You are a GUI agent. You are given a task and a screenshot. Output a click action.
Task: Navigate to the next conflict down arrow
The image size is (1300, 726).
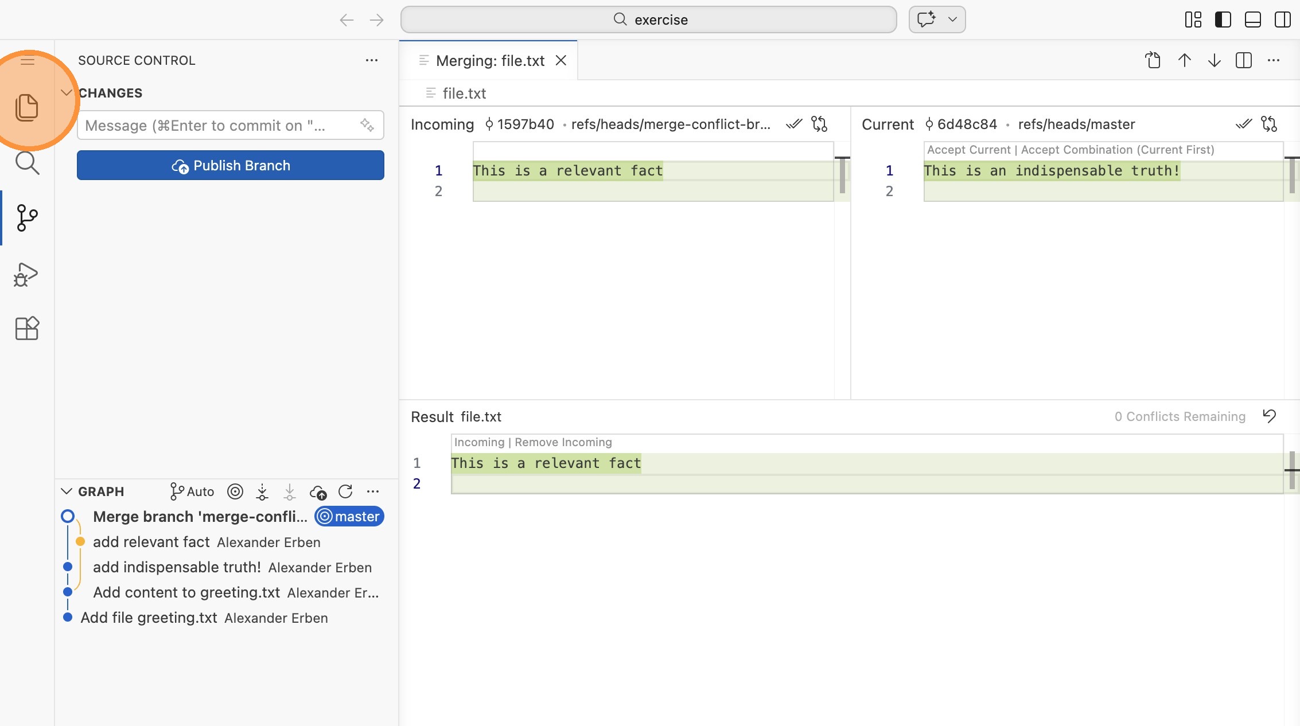(x=1214, y=60)
